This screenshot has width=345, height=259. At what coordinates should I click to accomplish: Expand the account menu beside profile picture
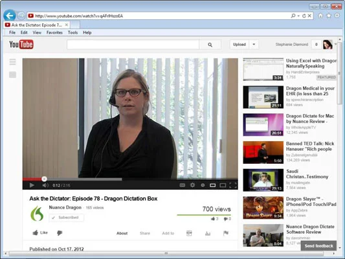pyautogui.click(x=335, y=44)
